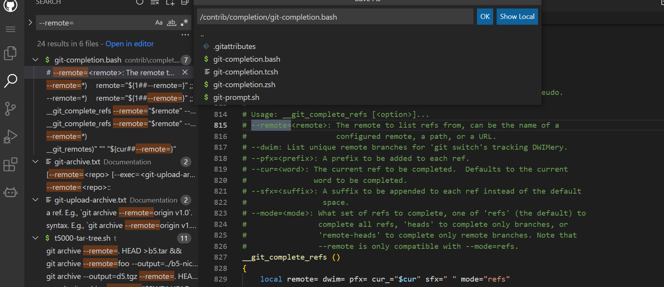The width and height of the screenshot is (664, 287).
Task: Toggle Match Whole Word in the search box
Action: click(172, 22)
